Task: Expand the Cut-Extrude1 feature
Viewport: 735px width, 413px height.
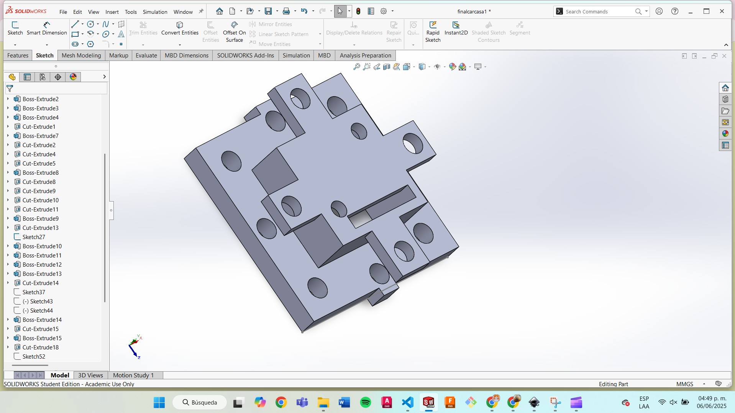Action: click(x=8, y=126)
